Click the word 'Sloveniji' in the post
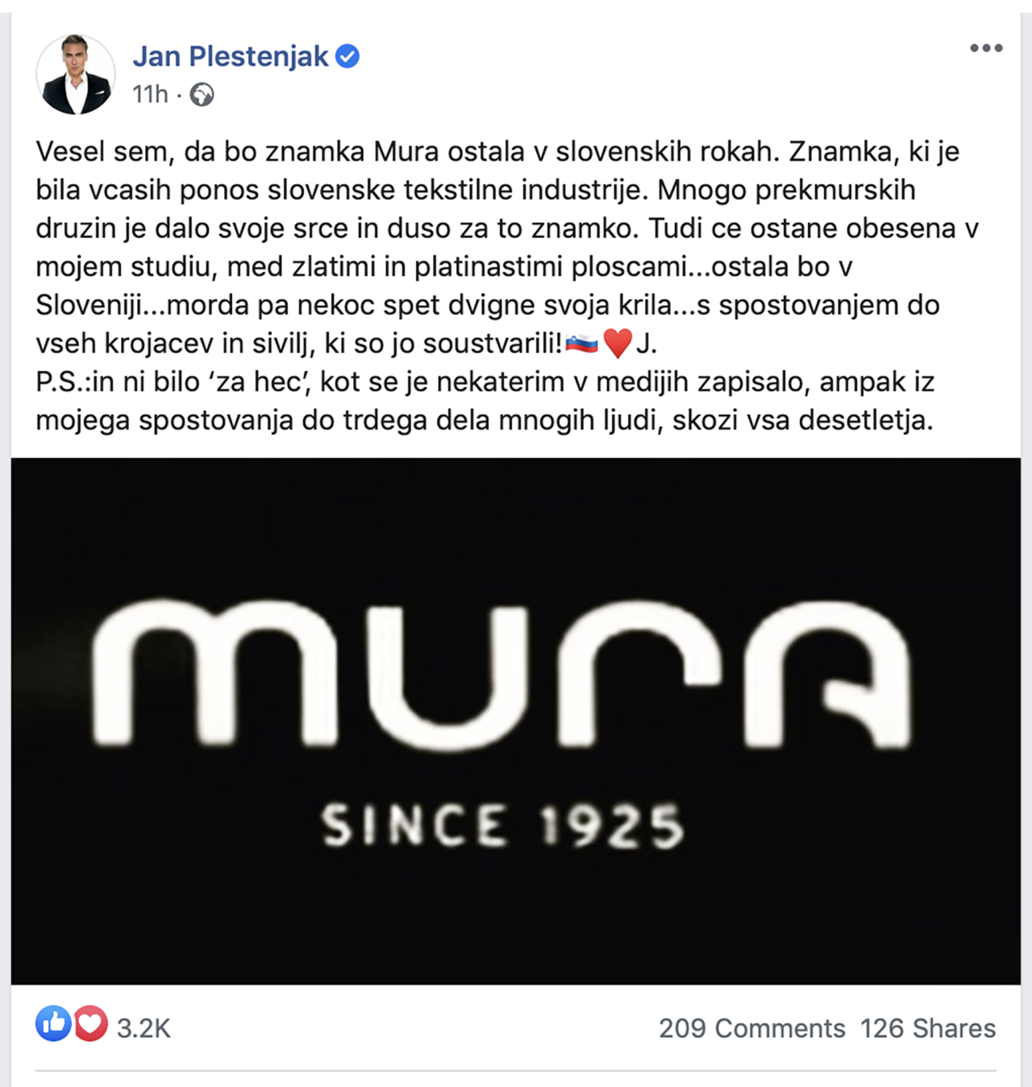 (x=89, y=306)
